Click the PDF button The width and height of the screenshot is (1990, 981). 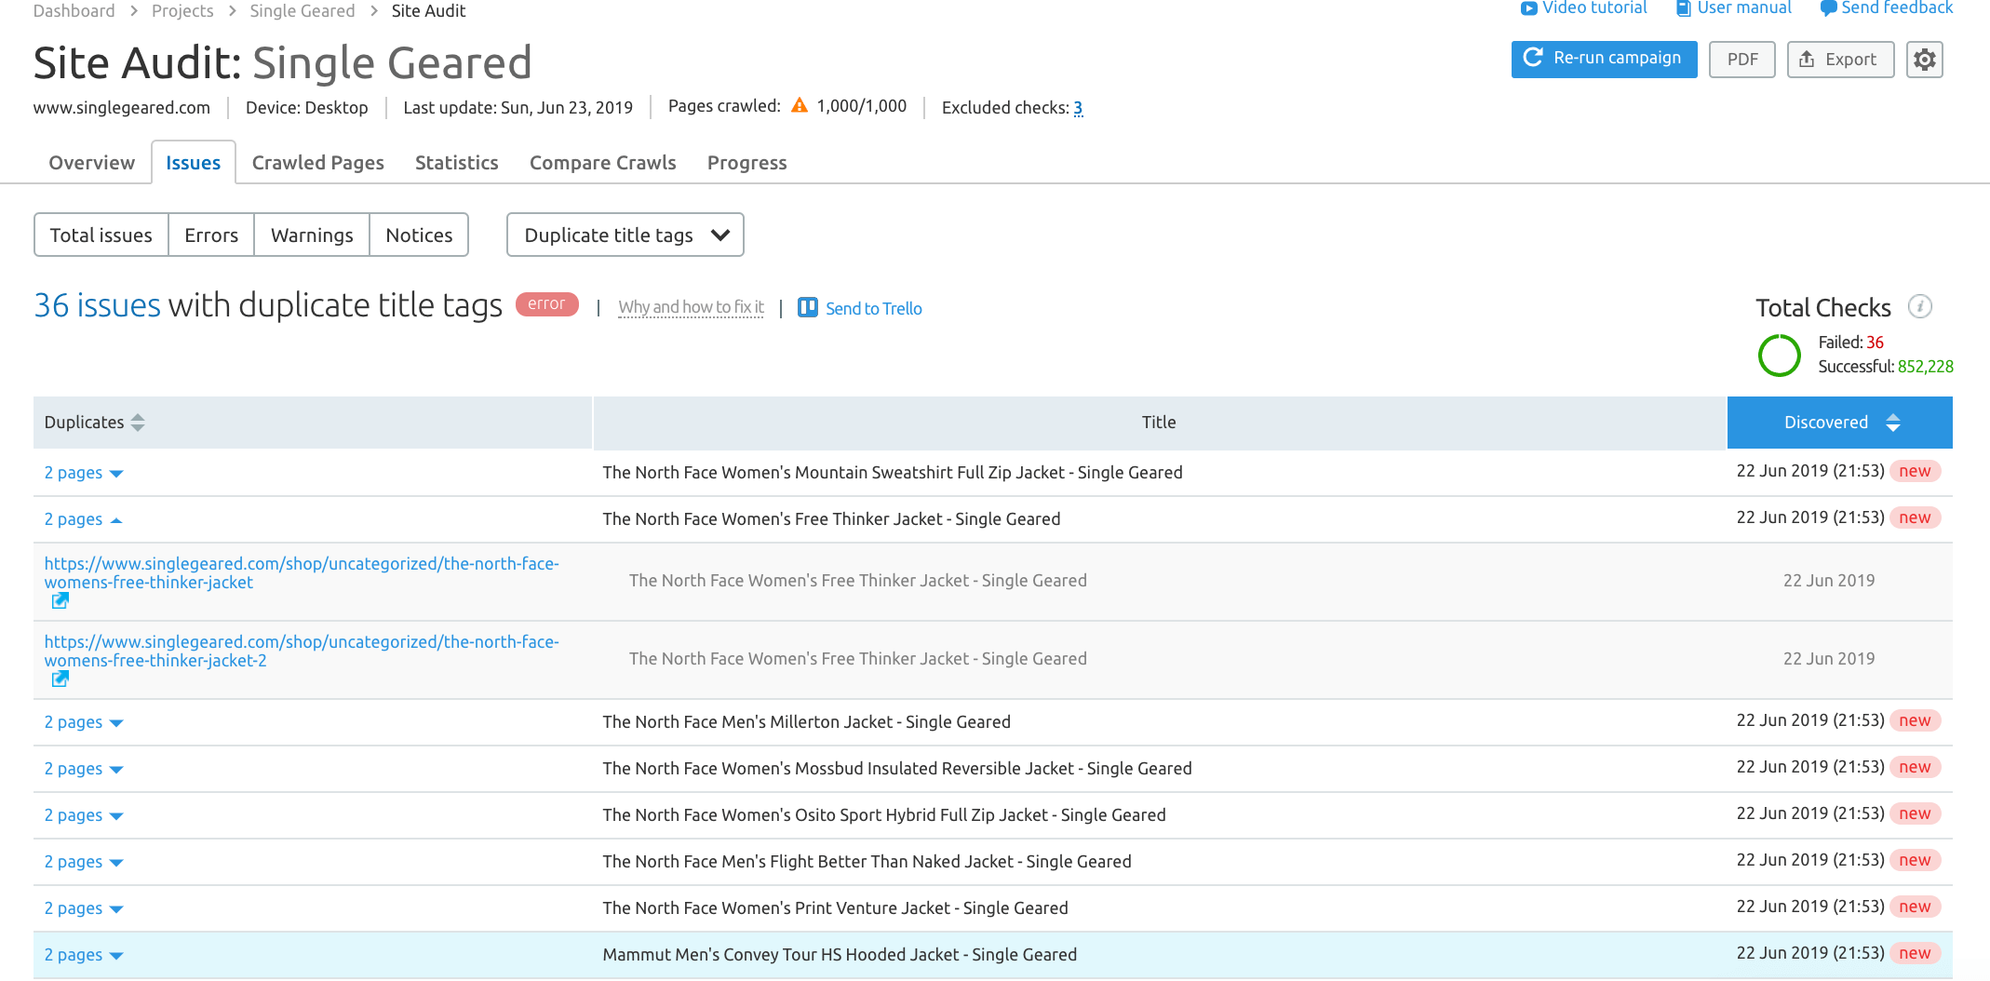coord(1742,60)
